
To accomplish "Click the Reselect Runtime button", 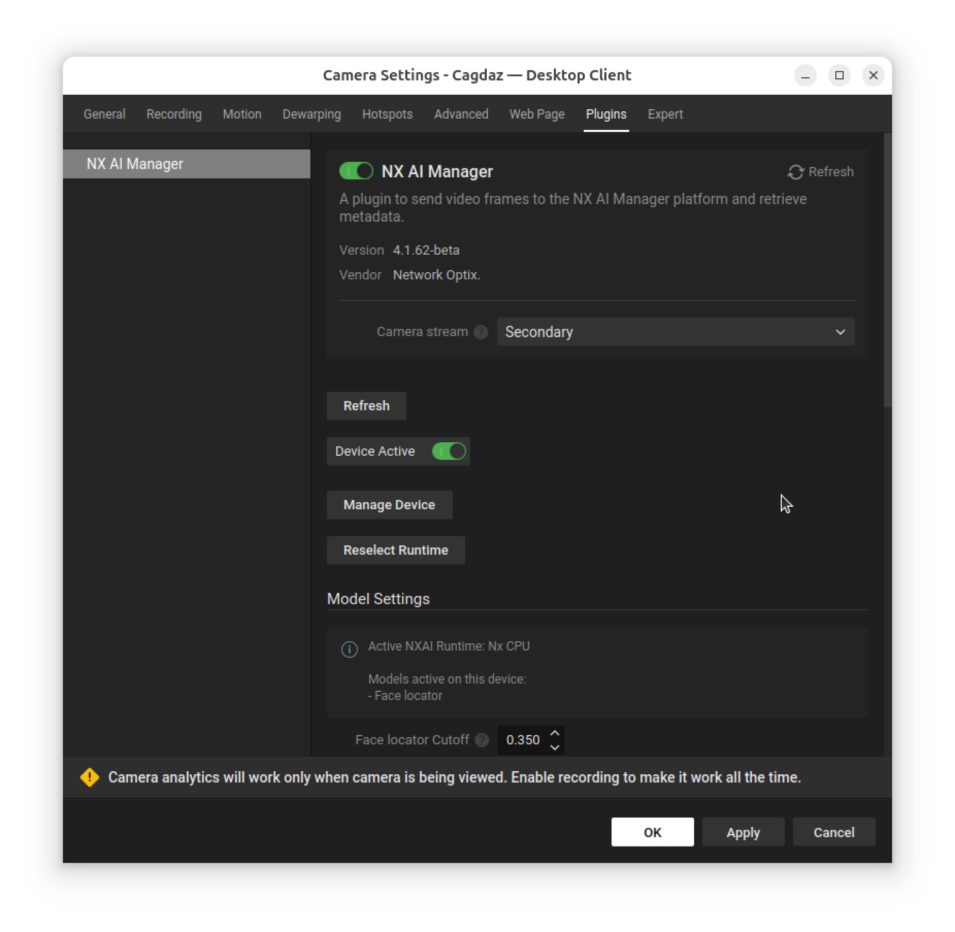I will (x=396, y=550).
